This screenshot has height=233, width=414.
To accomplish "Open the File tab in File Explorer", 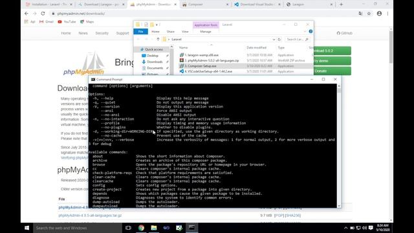I will [141, 32].
